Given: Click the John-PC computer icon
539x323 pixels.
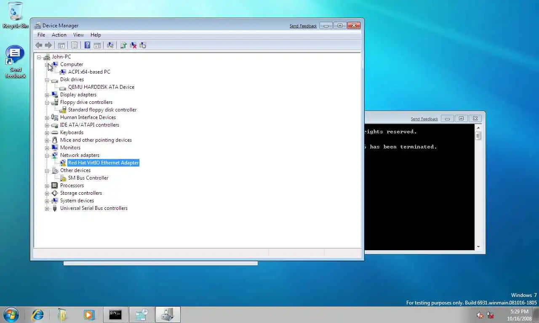Looking at the screenshot, I should tap(47, 57).
